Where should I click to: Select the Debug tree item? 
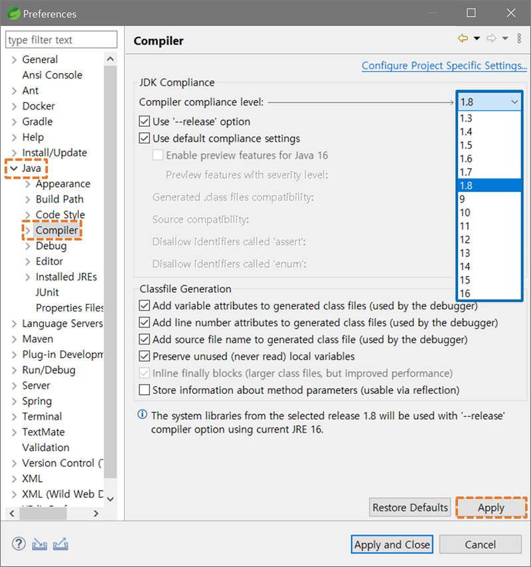coord(51,246)
